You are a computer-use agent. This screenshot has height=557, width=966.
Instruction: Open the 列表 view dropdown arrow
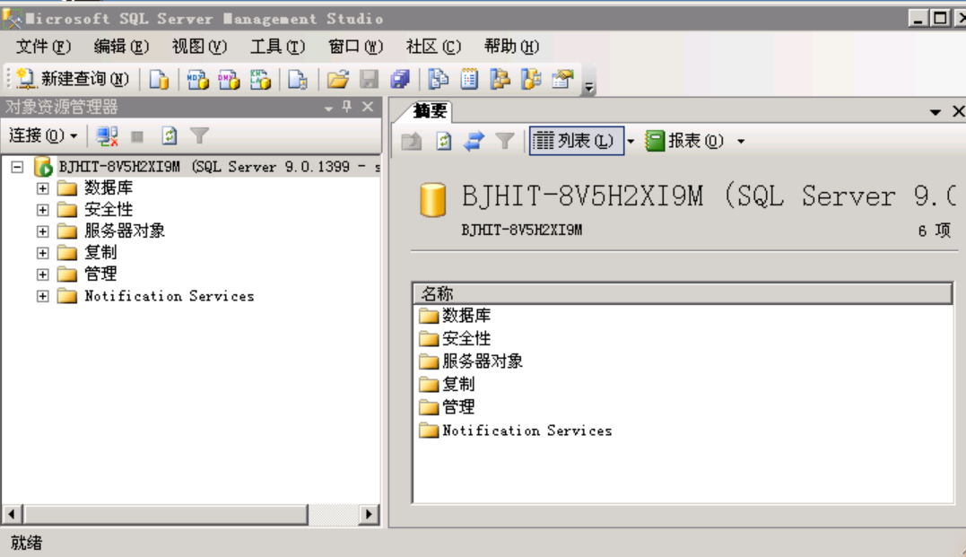(x=631, y=141)
